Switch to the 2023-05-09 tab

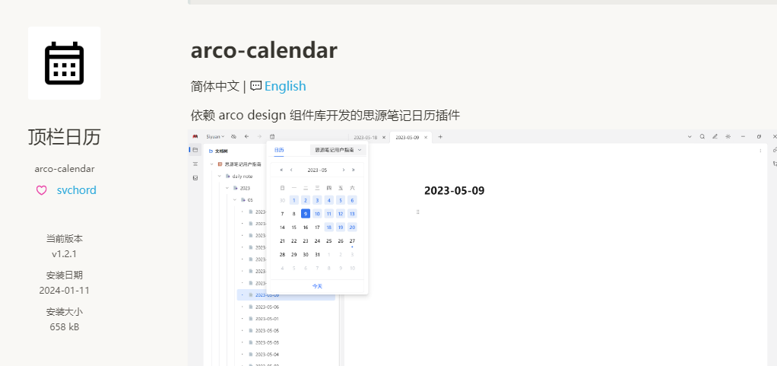point(408,137)
